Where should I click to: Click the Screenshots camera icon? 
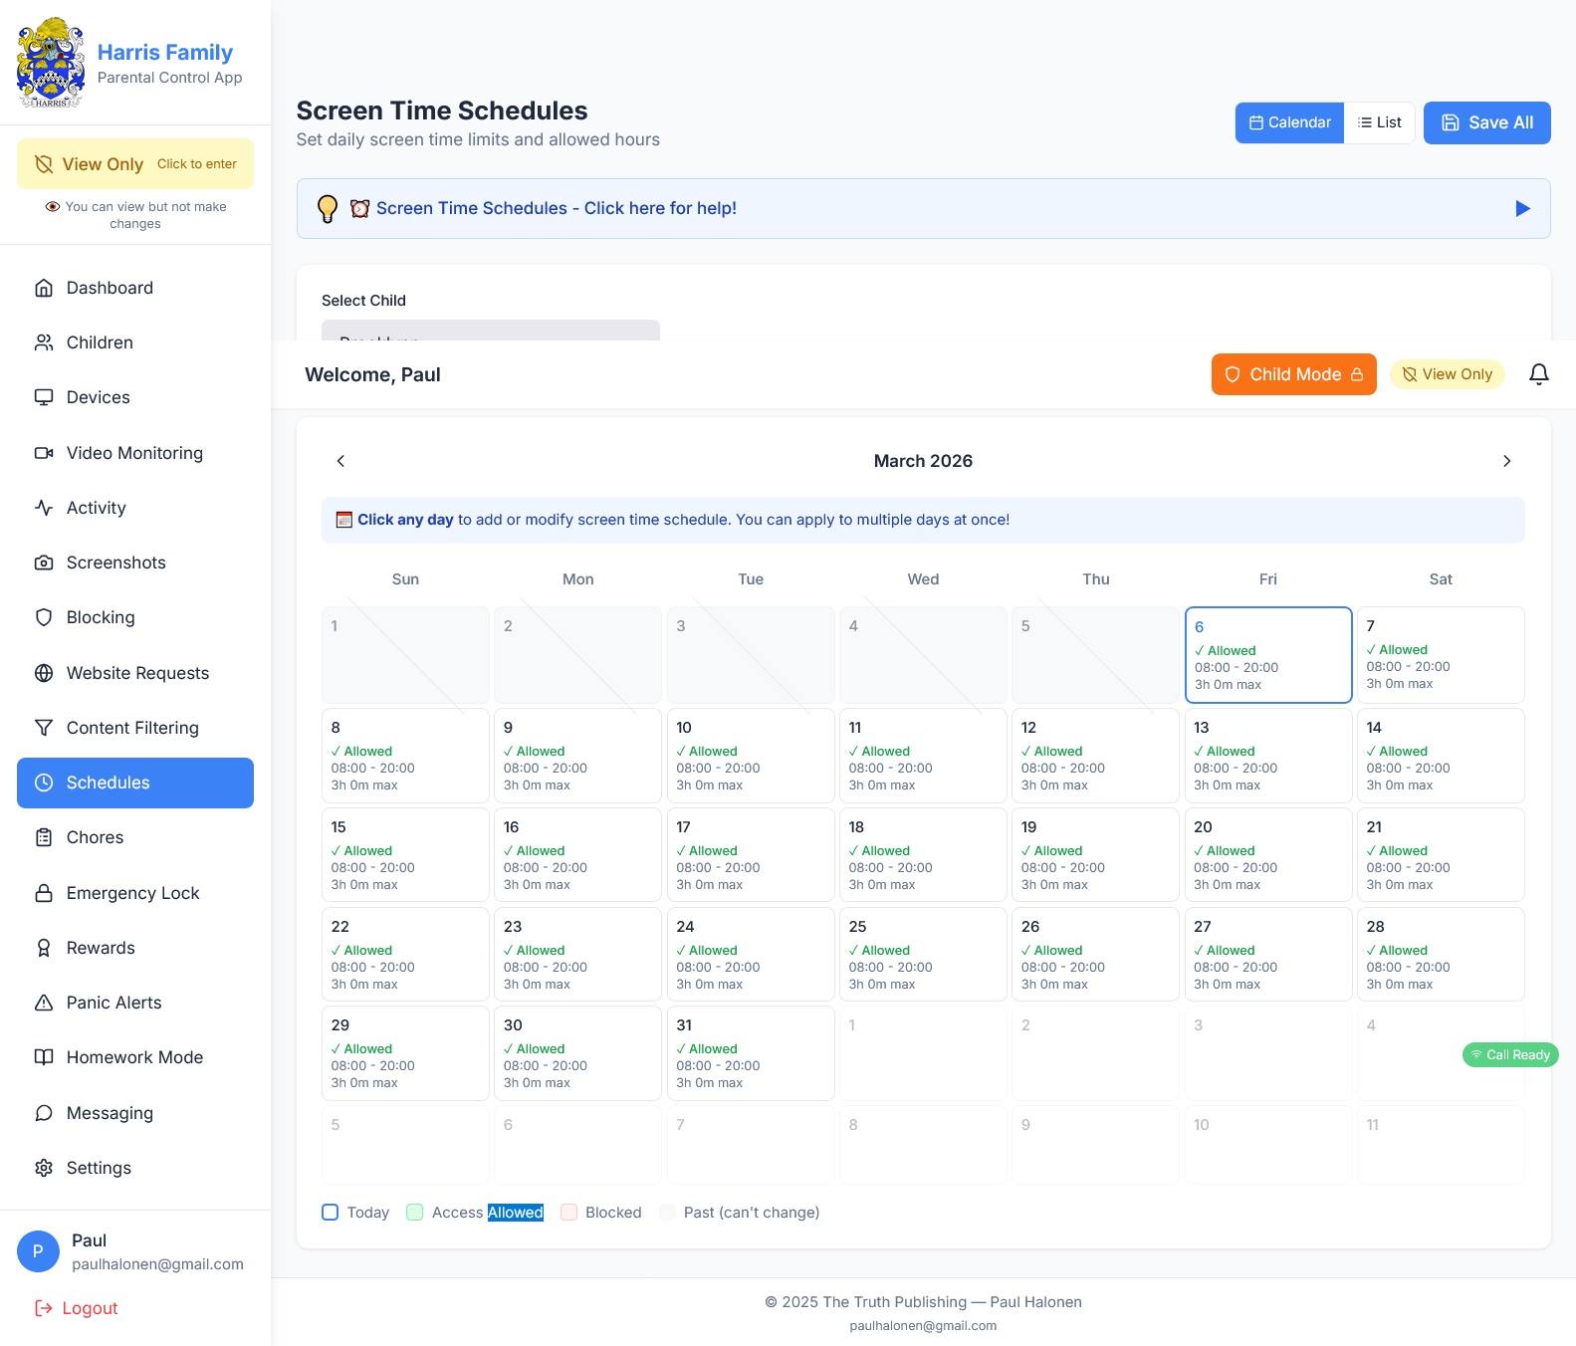(x=44, y=562)
